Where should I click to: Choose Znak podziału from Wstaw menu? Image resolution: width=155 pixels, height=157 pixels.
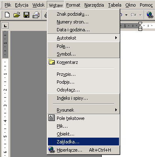[x=83, y=14]
